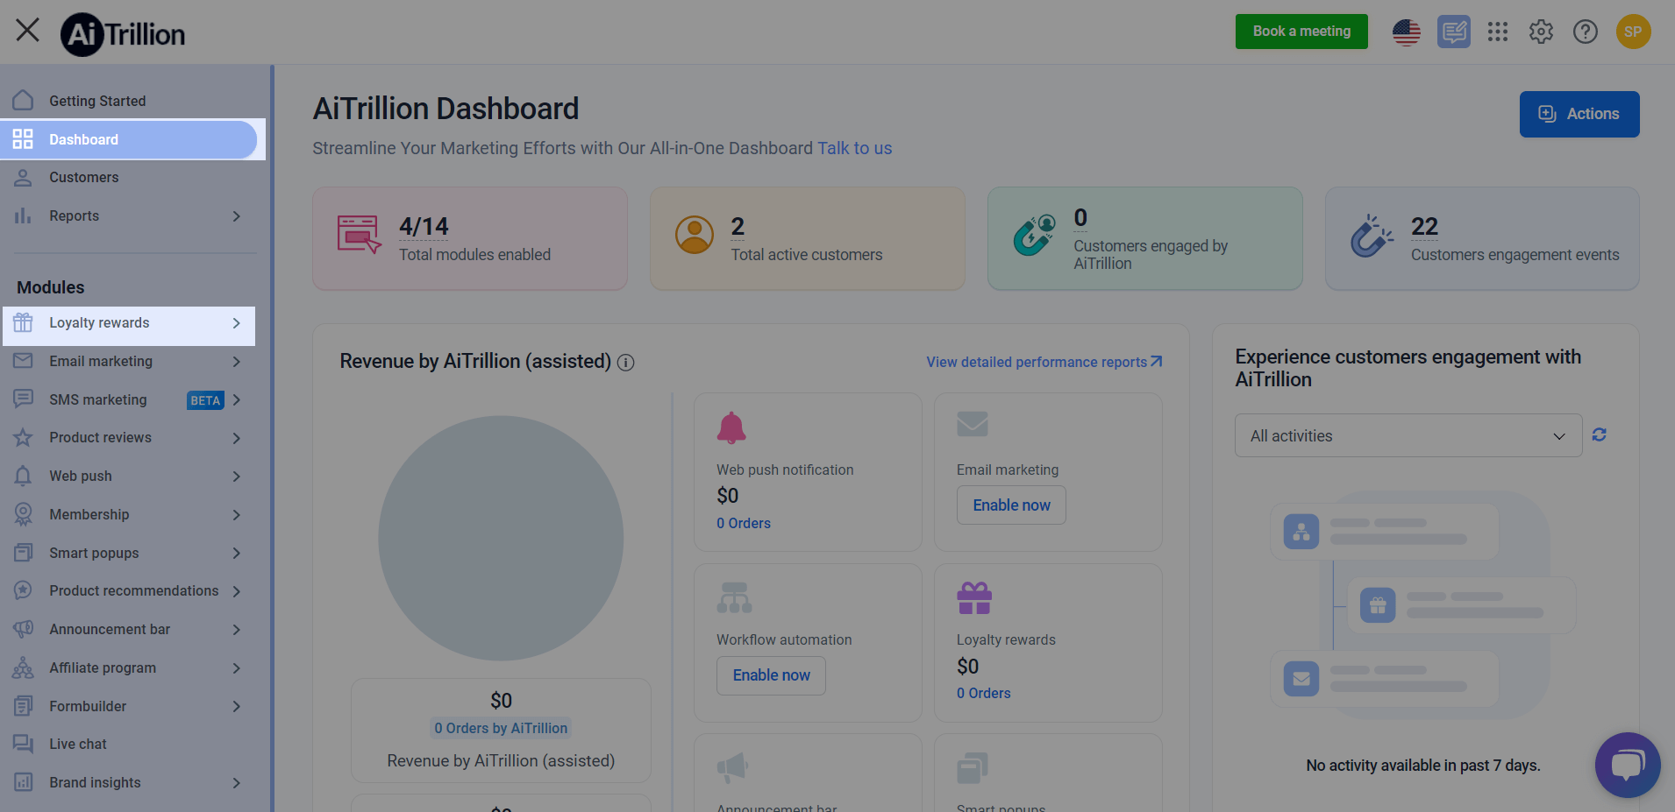This screenshot has width=1675, height=812.
Task: Expand the Smart popups chevron
Action: 236,553
